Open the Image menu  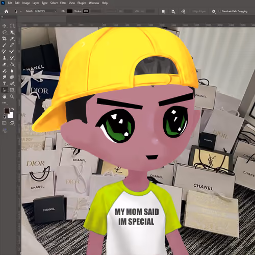26,3
